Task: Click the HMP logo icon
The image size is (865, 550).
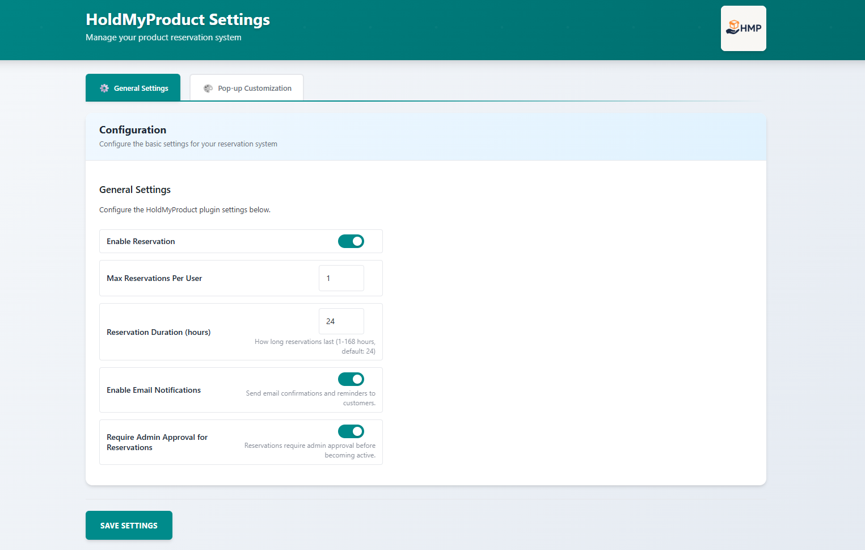Action: coord(743,28)
